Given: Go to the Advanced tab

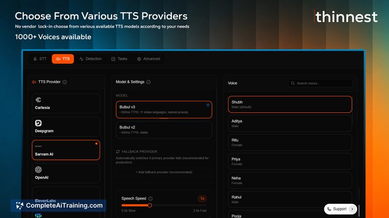Looking at the screenshot, I should 149,59.
